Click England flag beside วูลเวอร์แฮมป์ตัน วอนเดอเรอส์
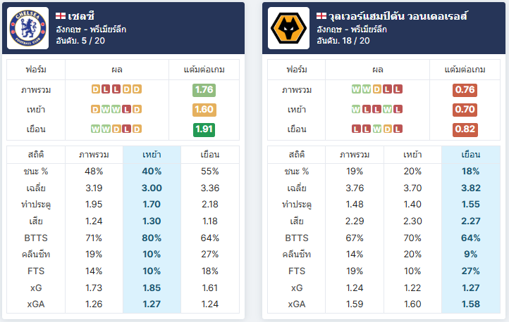Screen dimensions: 509x322 click(x=321, y=16)
